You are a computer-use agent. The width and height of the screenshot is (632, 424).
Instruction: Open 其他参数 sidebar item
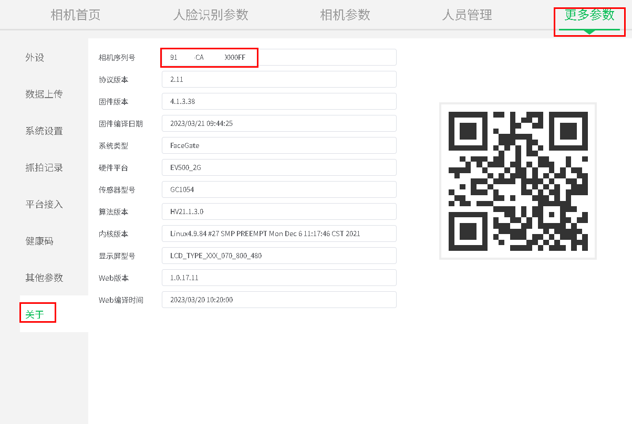click(44, 278)
